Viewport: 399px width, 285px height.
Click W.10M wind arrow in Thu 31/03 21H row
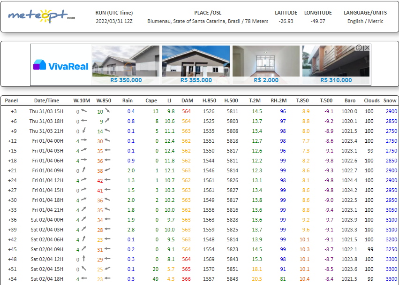(84, 130)
